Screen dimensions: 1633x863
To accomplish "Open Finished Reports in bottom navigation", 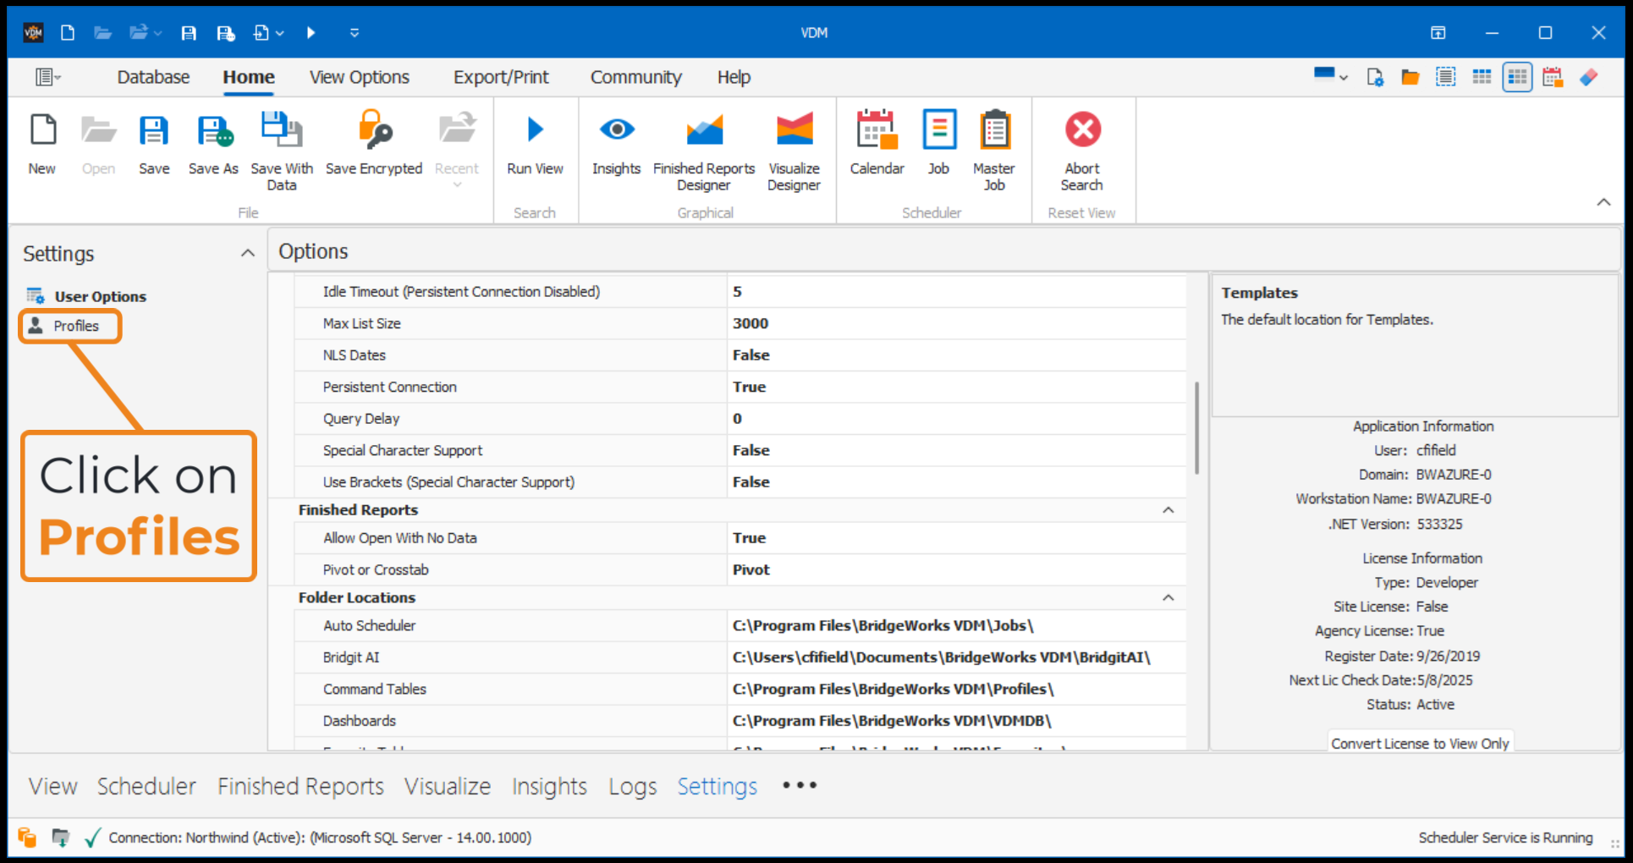I will 300,786.
